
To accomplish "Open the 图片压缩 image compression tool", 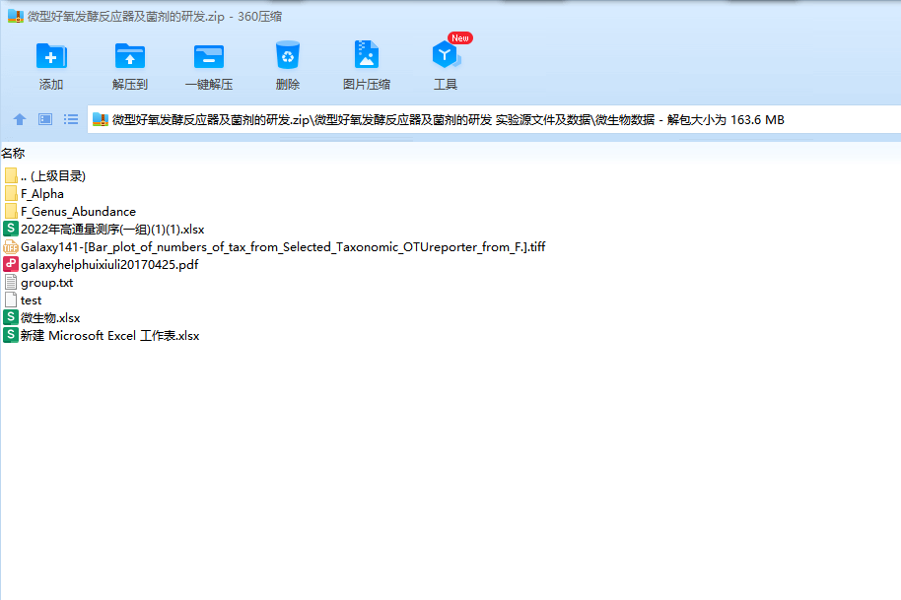I will point(367,55).
